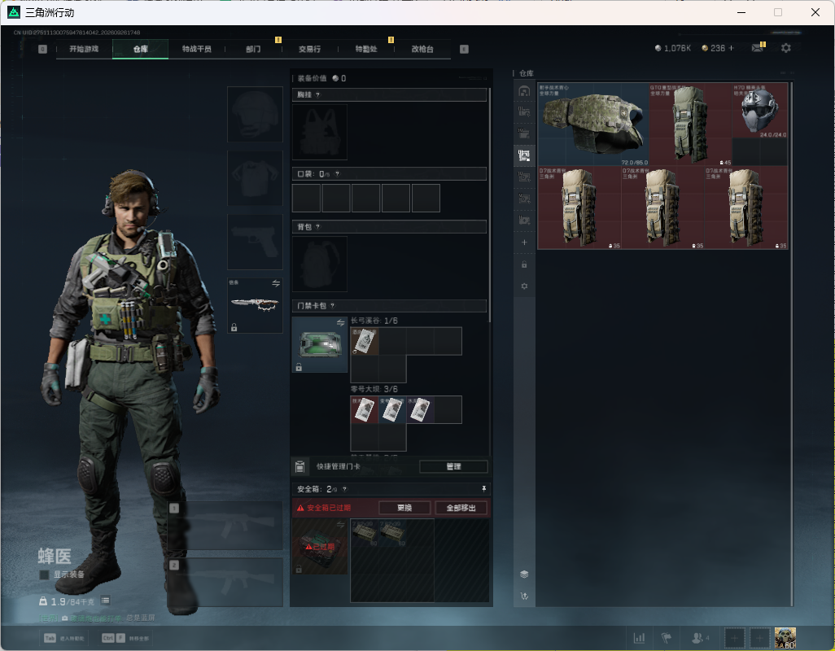Open the 特战干员 tab
The image size is (835, 651).
[196, 49]
